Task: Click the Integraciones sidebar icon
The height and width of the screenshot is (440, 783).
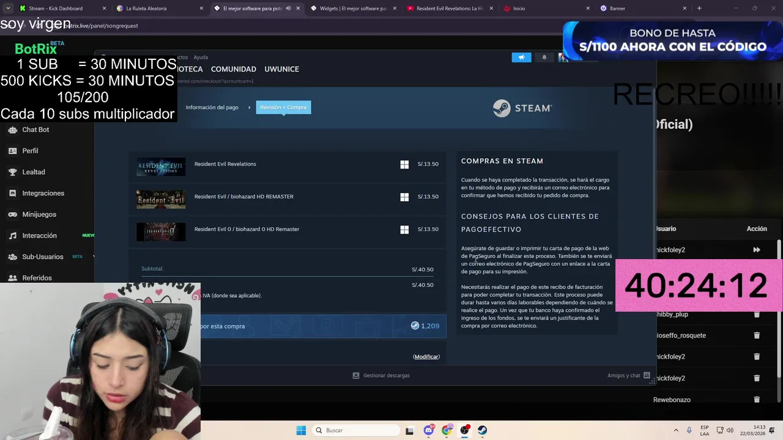Action: pos(12,193)
